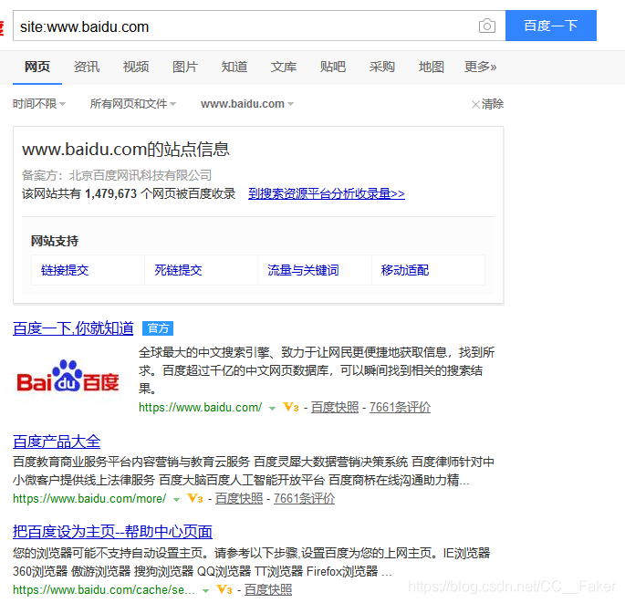Open the 时间不限 time filter dropdown
This screenshot has height=603, width=625.
tap(39, 104)
